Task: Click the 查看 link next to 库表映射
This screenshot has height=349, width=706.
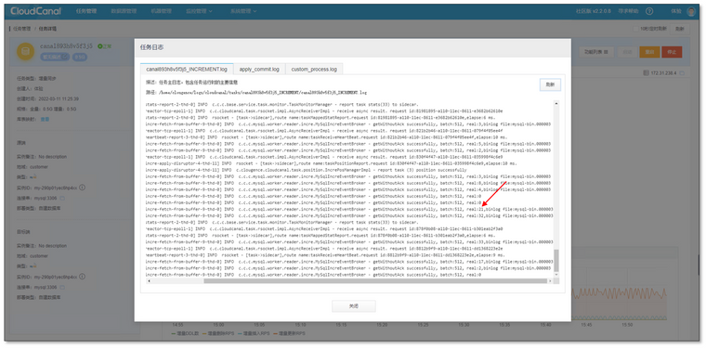Action: coord(45,119)
